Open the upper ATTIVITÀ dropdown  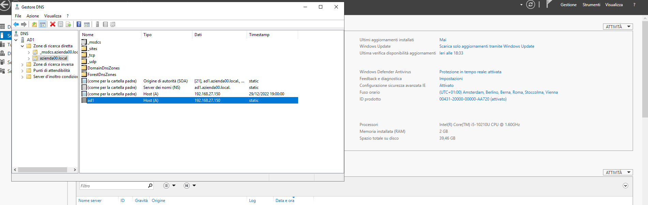618,27
